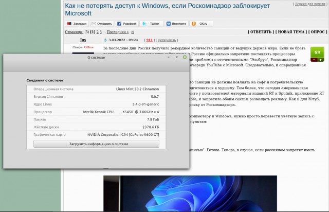Select the Intel Xeon X5450 processor value

[121, 112]
